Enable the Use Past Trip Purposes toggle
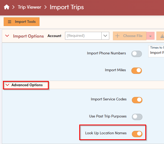This screenshot has height=144, width=164. [137, 117]
